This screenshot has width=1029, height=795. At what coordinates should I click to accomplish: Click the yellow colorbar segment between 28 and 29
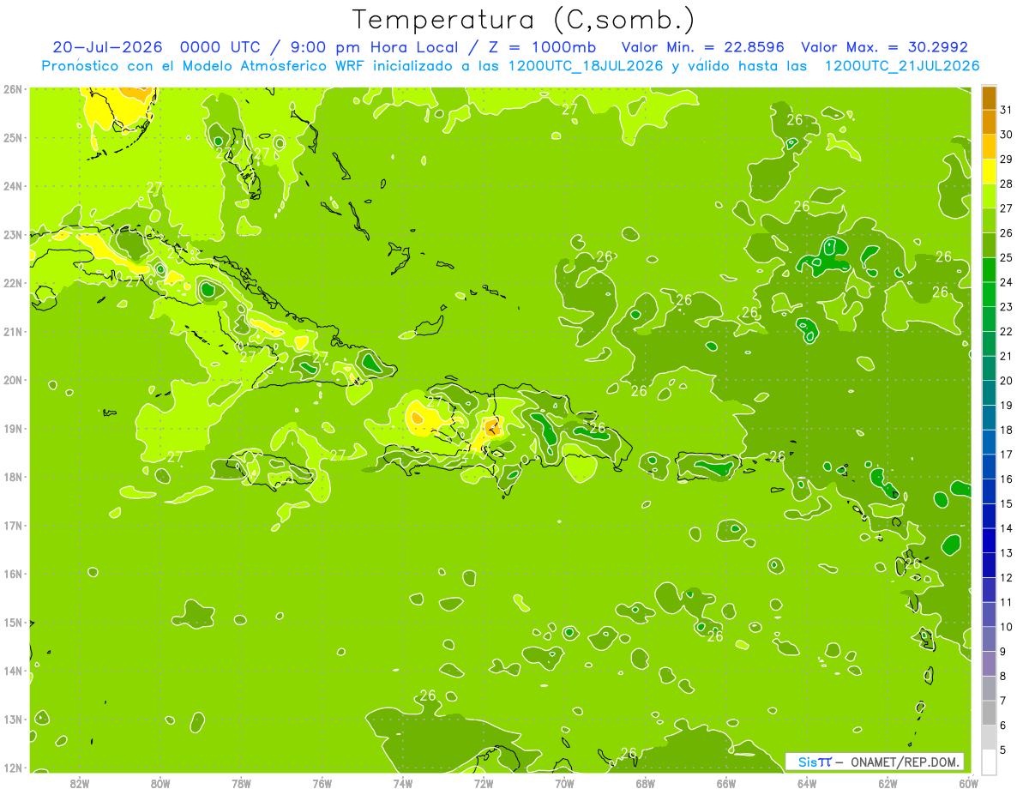[989, 171]
